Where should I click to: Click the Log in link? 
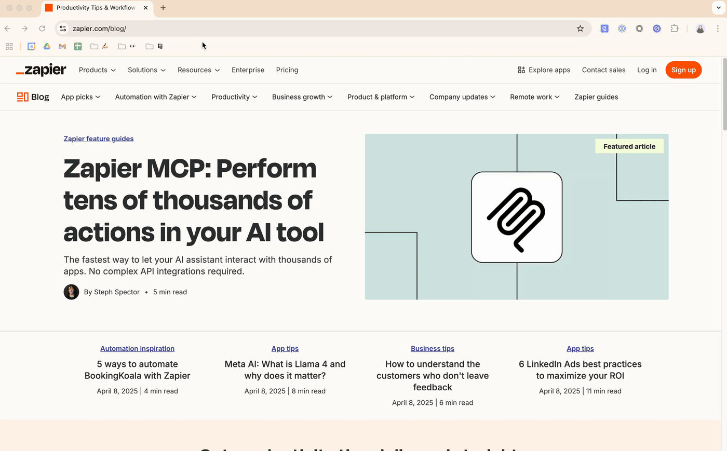[647, 70]
